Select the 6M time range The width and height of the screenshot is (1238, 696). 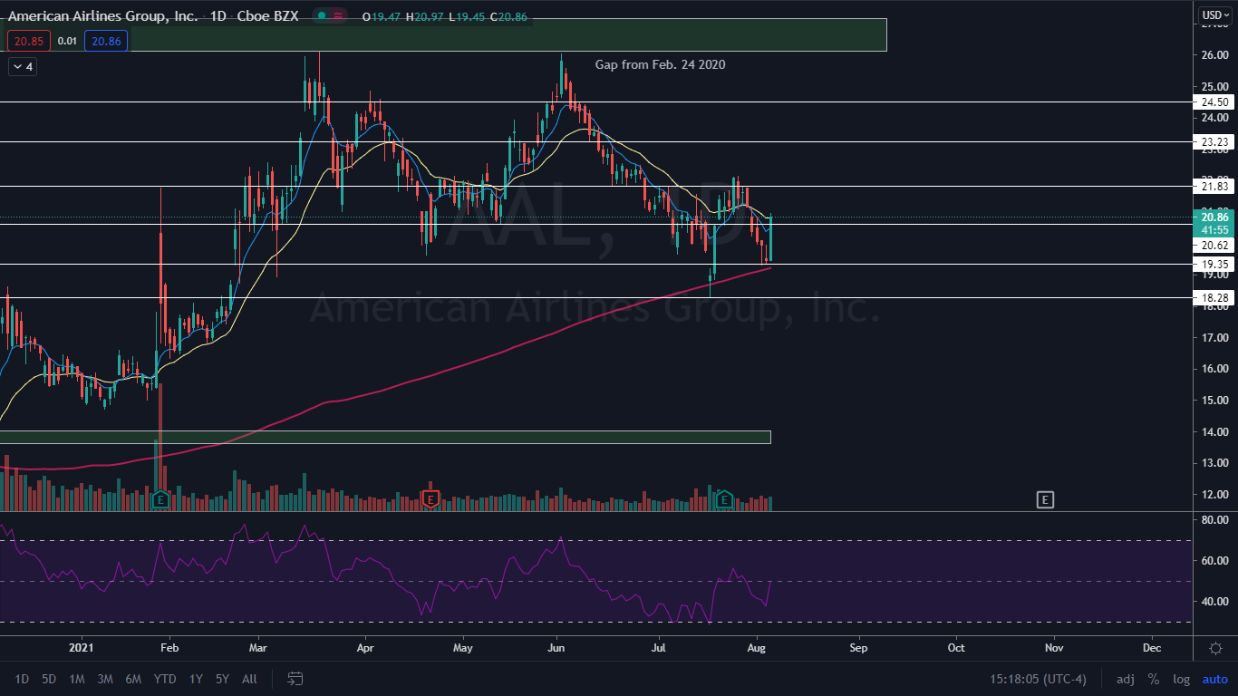[133, 679]
